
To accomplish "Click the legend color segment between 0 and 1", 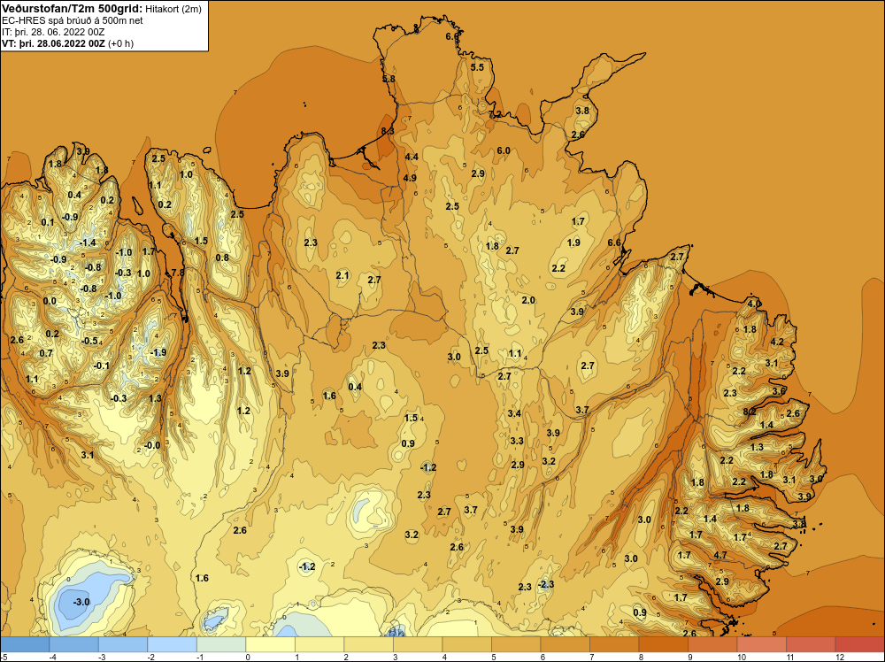I will pos(270,644).
